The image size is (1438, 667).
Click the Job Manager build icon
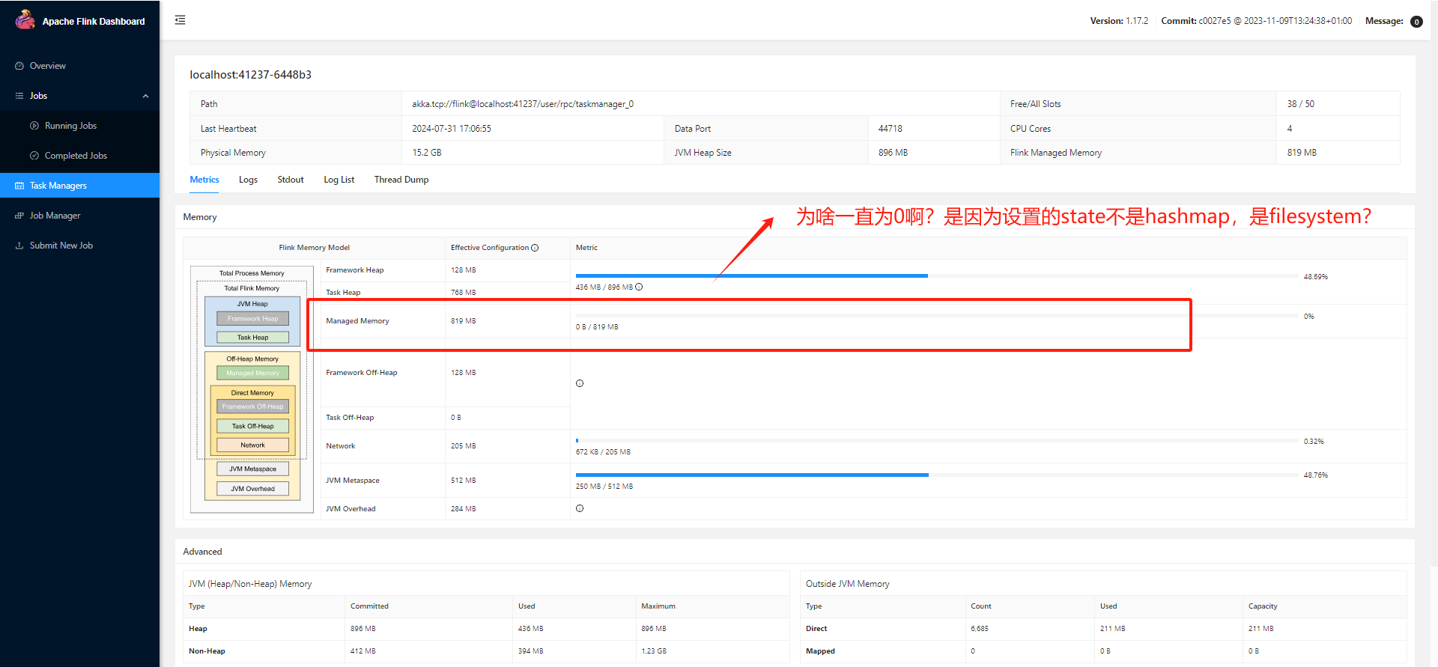pos(19,216)
